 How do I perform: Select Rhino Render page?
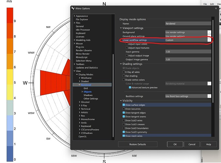pyautogui.click(x=83, y=54)
